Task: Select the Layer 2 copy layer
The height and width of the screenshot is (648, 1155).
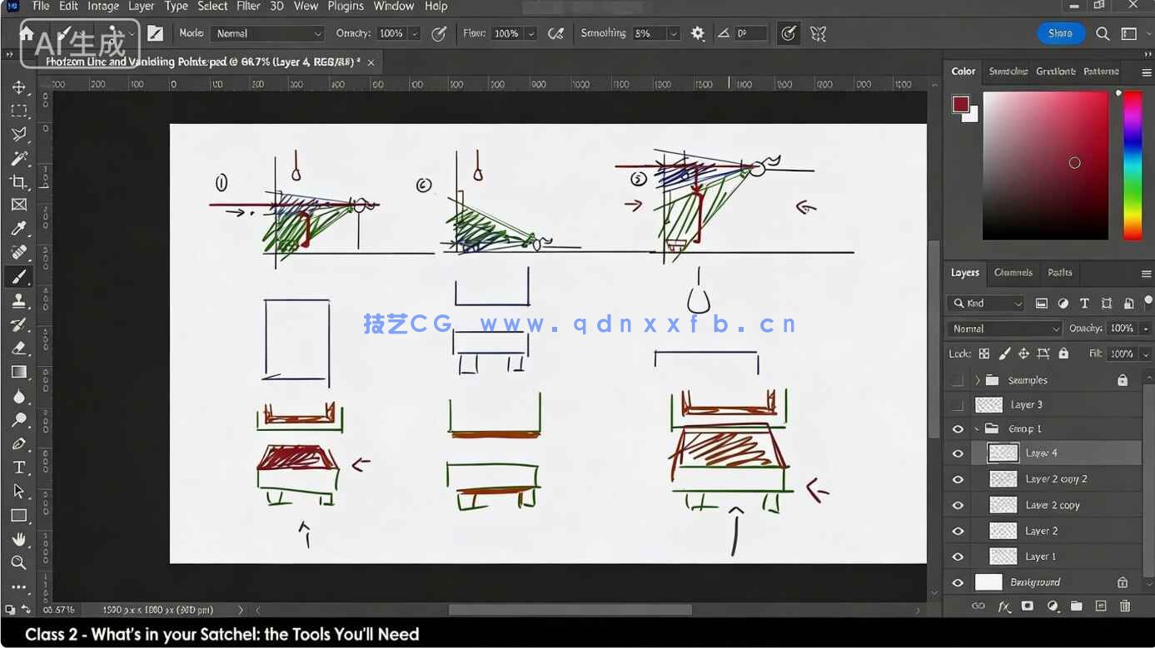Action: point(1053,505)
